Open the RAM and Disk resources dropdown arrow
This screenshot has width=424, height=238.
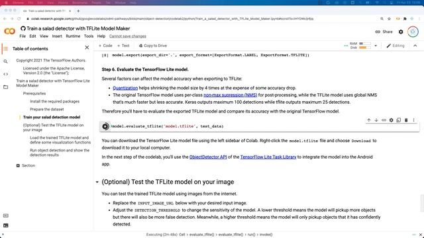376,46
